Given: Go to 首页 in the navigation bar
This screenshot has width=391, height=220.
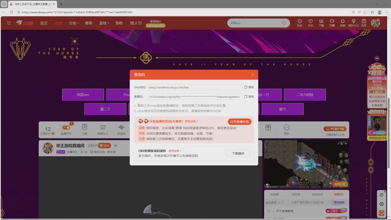Looking at the screenshot, I should click(x=44, y=23).
